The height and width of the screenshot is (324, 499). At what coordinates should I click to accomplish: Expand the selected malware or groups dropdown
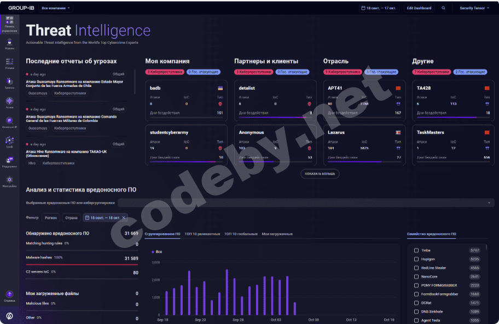306,202
